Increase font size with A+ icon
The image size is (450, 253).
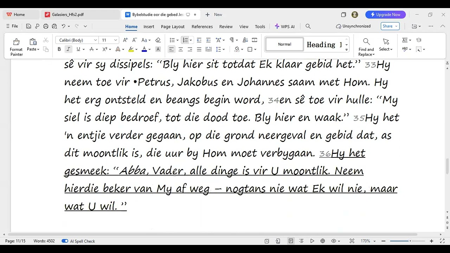click(126, 40)
